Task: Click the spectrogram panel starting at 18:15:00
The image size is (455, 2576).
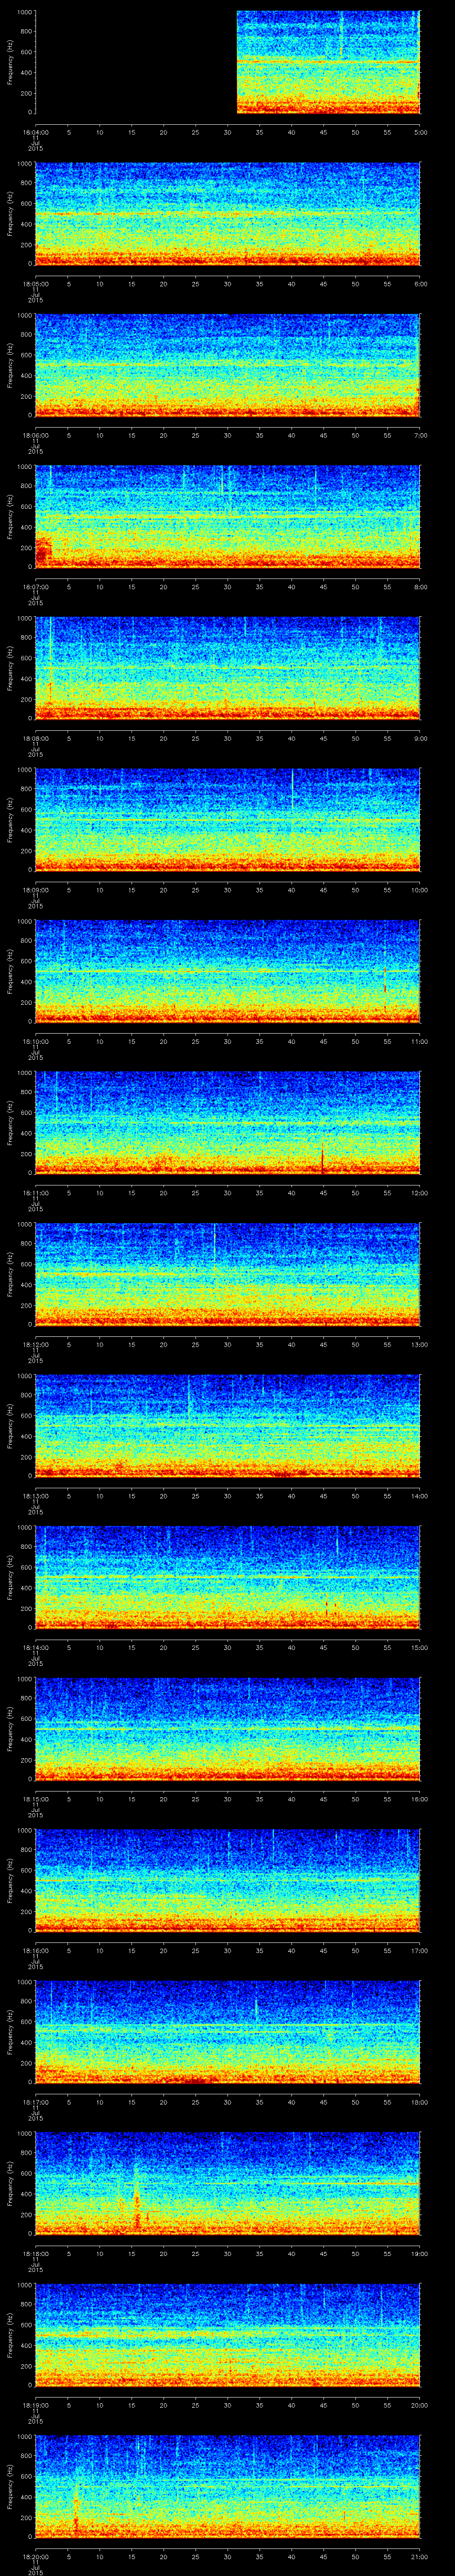Action: click(x=228, y=1729)
